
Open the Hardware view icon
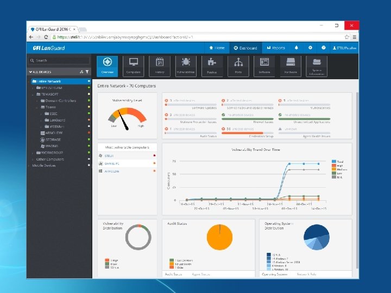pyautogui.click(x=291, y=66)
